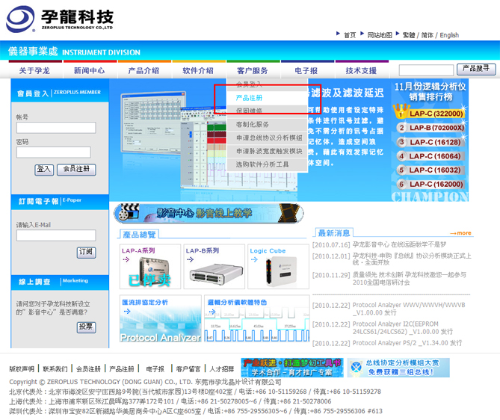Open the 软件介绍 menu

(x=198, y=70)
